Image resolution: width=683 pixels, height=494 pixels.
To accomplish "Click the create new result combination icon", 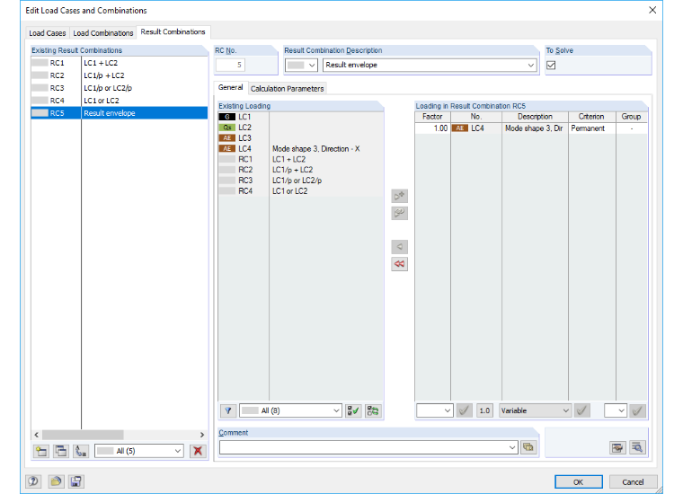I will point(42,451).
